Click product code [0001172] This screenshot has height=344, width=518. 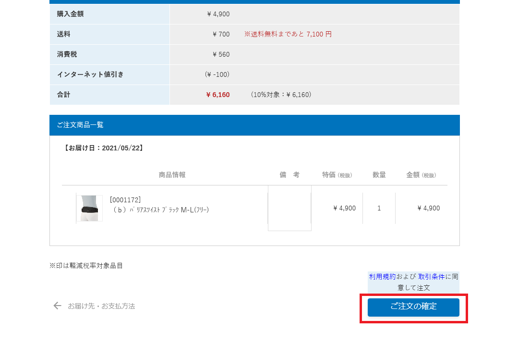click(x=125, y=200)
